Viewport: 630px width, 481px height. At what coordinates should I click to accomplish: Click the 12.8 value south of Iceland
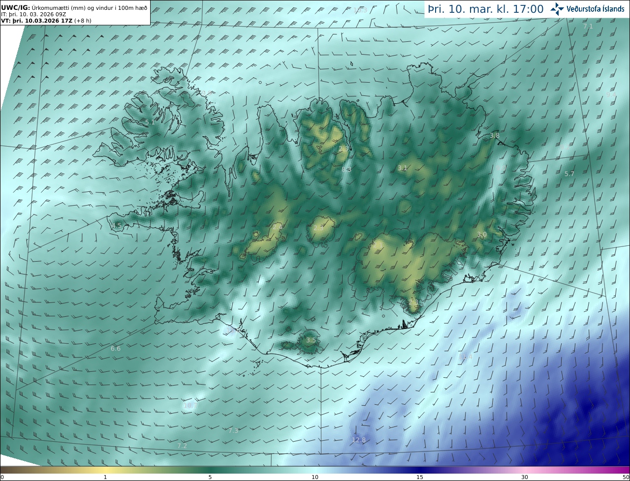coord(359,440)
